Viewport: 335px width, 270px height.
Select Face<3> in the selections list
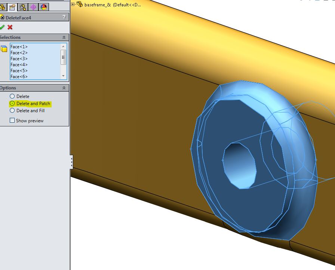[x=19, y=59]
